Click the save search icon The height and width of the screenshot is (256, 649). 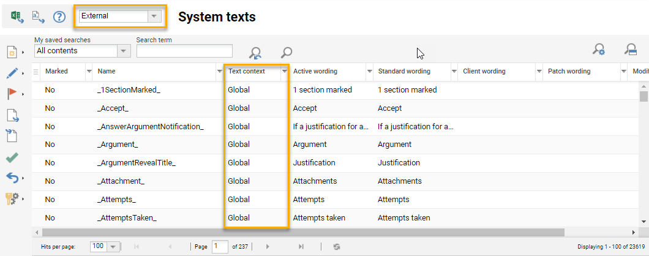point(630,50)
